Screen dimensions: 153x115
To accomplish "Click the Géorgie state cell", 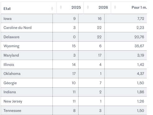I will (27, 83).
